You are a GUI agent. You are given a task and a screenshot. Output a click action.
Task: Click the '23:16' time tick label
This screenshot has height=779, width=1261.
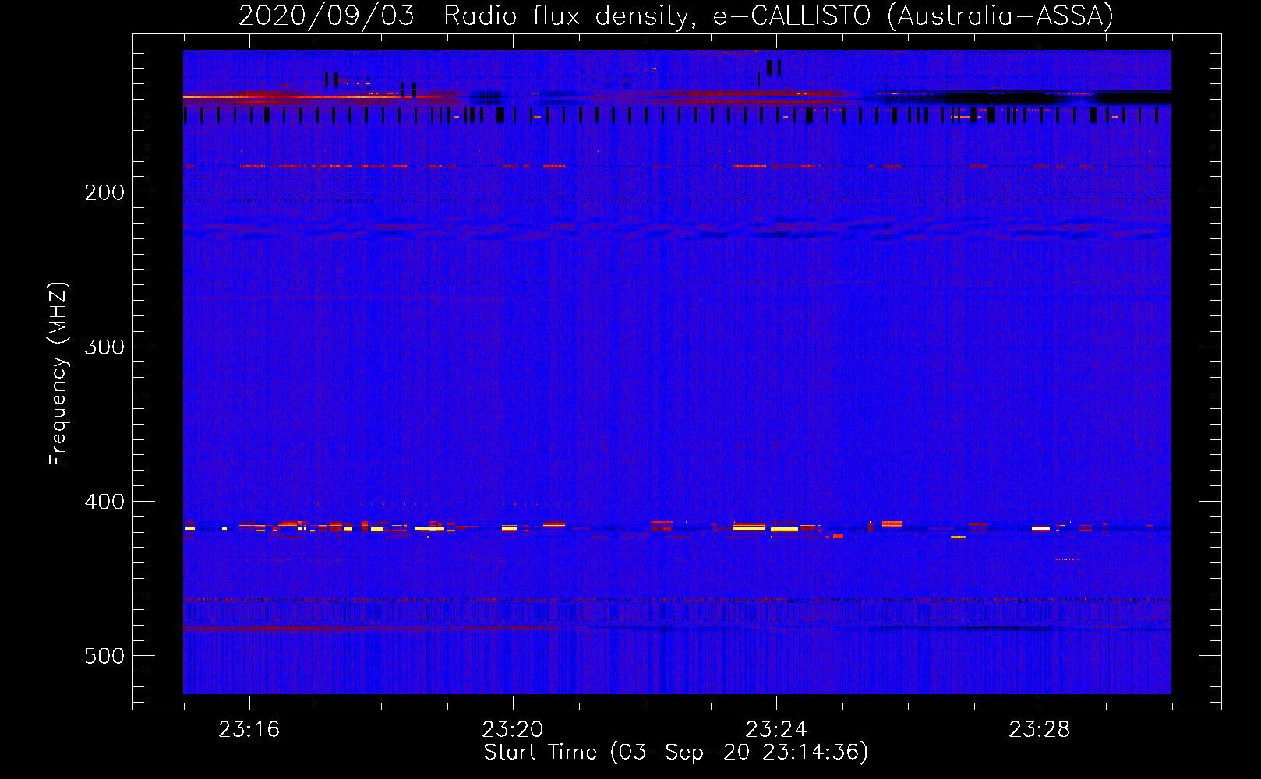(249, 729)
